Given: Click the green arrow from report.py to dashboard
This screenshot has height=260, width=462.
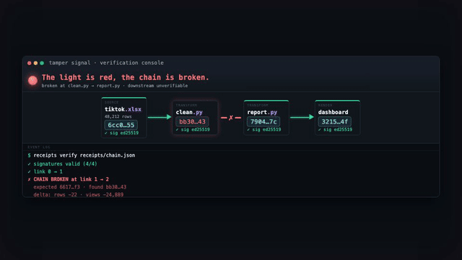Looking at the screenshot, I should click(x=302, y=117).
